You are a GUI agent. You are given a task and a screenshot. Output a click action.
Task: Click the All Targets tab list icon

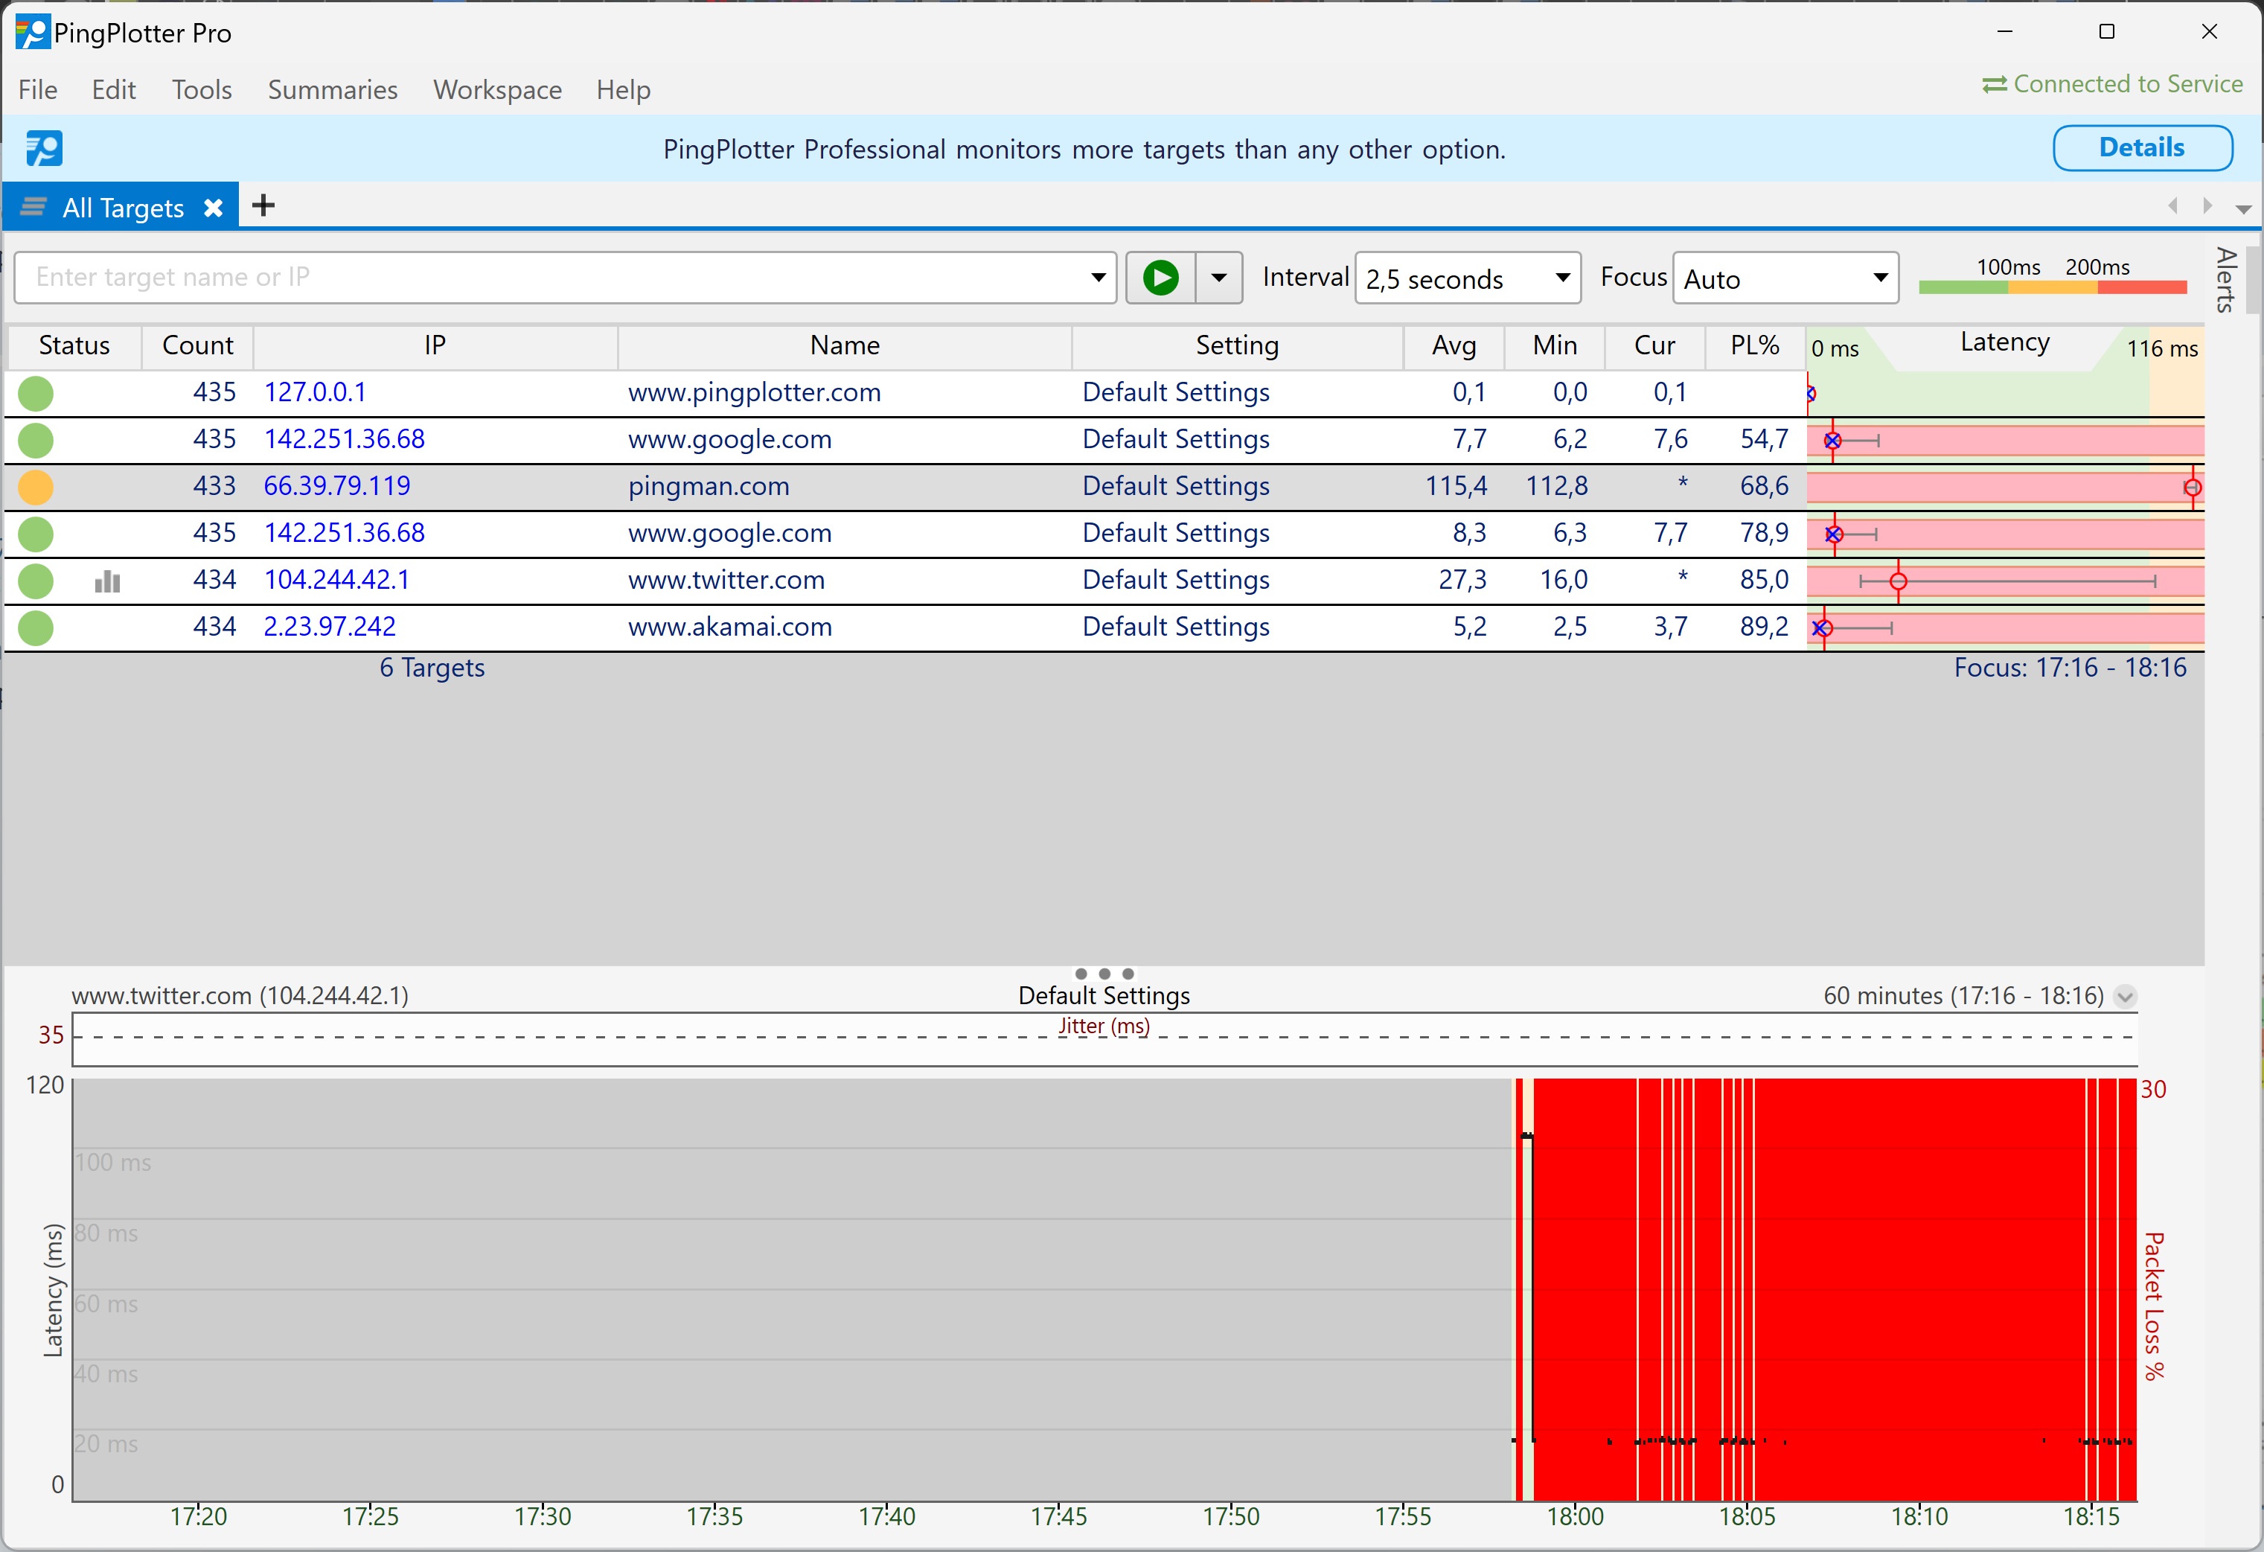34,206
